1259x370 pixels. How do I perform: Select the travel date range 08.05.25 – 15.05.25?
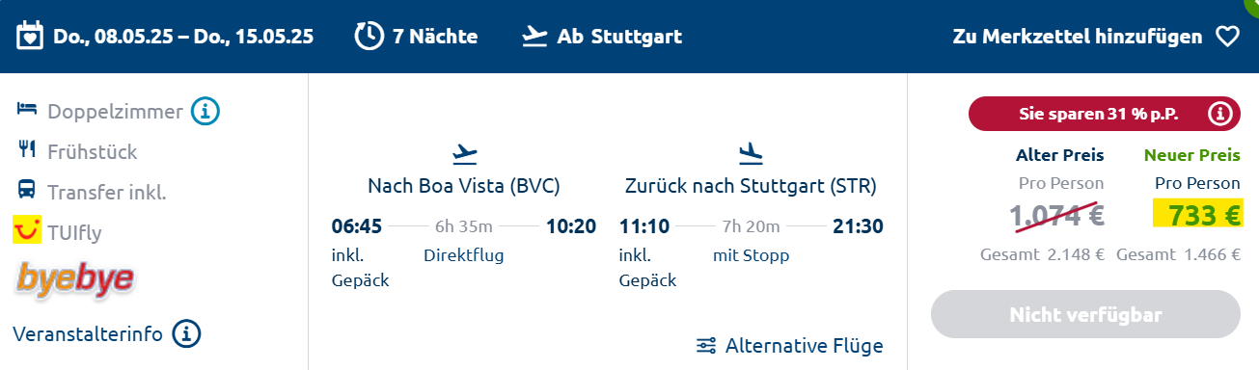tap(183, 37)
